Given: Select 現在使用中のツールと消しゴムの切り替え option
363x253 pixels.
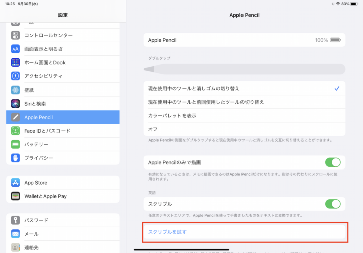Looking at the screenshot, I should pos(245,88).
